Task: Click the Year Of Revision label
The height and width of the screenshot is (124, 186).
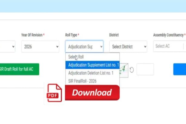Action: [32, 35]
